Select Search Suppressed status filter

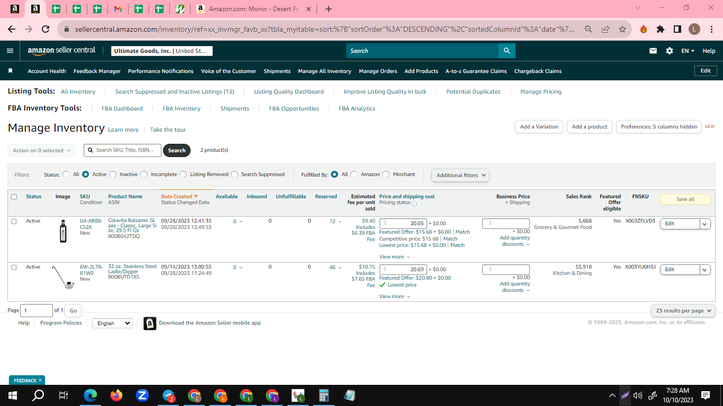pos(235,174)
